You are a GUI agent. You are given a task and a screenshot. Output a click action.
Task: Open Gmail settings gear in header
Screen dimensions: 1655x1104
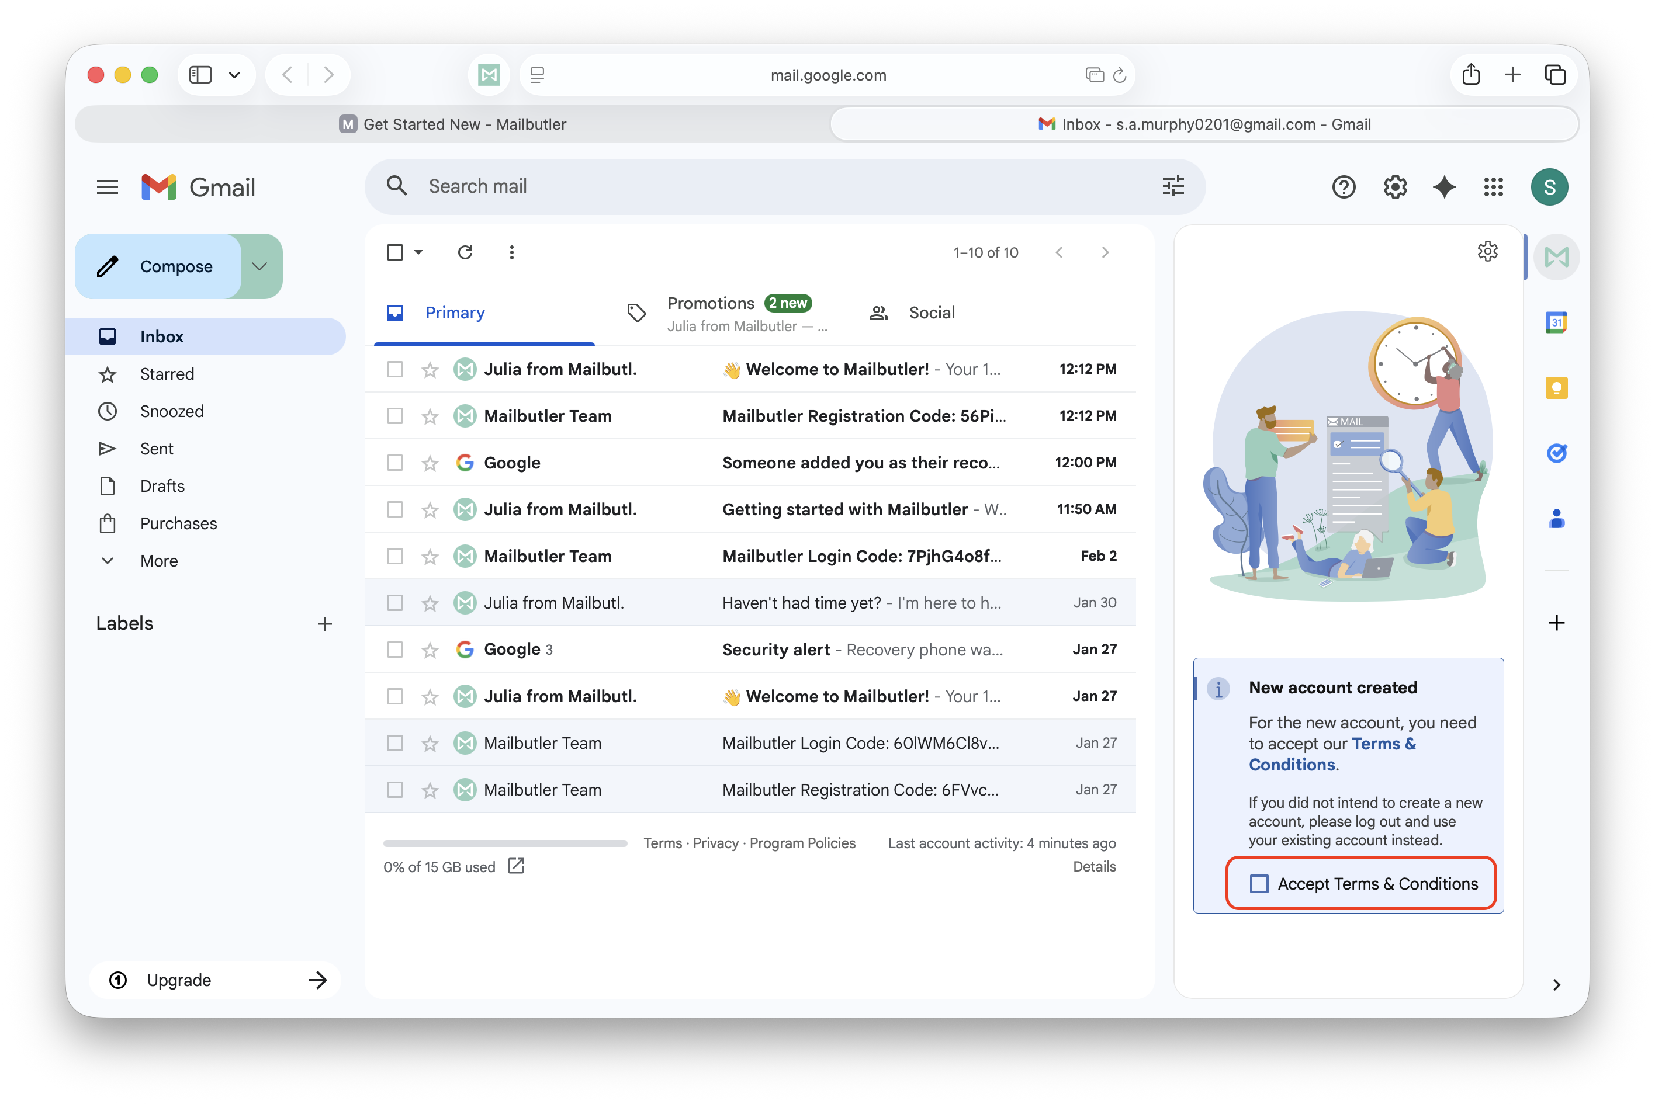pos(1394,186)
